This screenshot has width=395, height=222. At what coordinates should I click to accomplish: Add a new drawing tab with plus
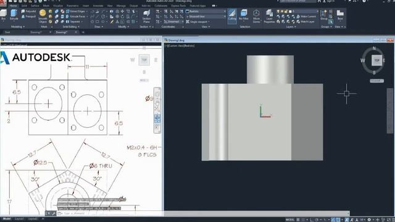coord(83,32)
